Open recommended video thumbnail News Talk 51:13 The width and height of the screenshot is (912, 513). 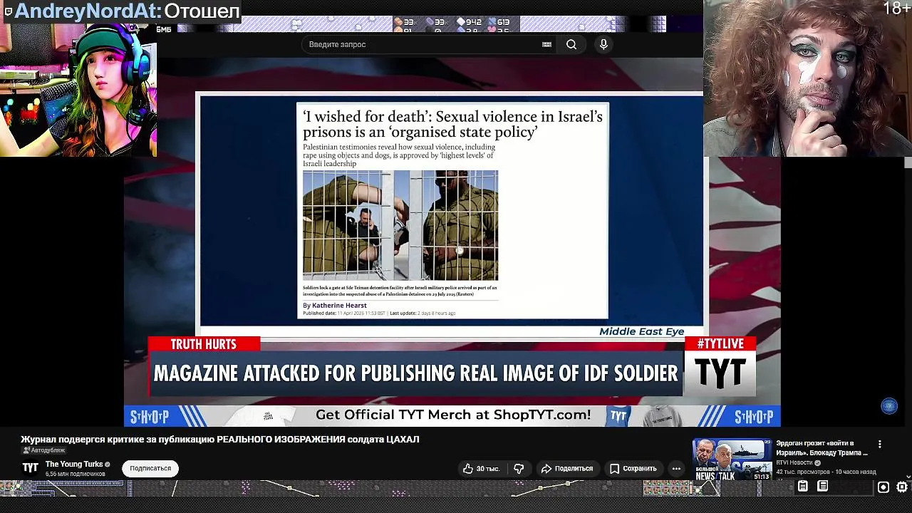(732, 460)
